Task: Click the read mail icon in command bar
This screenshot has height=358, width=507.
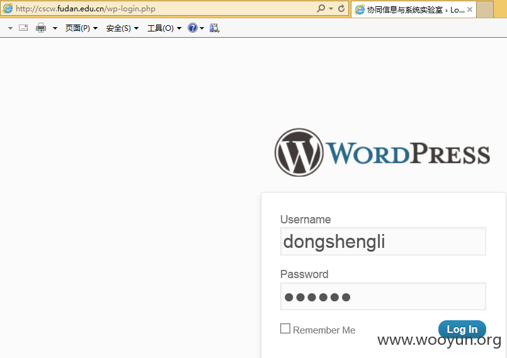Action: point(23,28)
